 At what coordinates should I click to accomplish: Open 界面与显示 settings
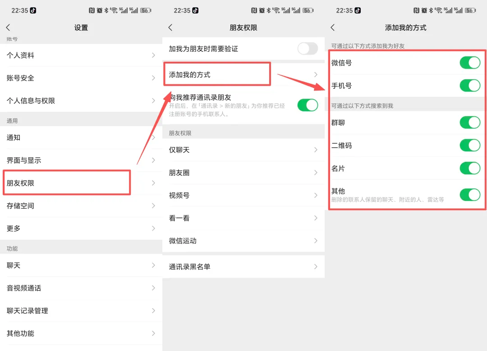pos(81,160)
